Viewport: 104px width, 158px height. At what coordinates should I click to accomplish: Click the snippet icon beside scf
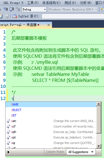8,126
